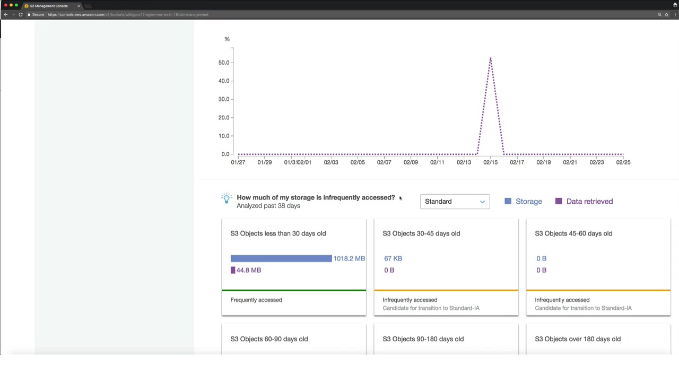Bookmark this page with the star icon

pyautogui.click(x=666, y=14)
